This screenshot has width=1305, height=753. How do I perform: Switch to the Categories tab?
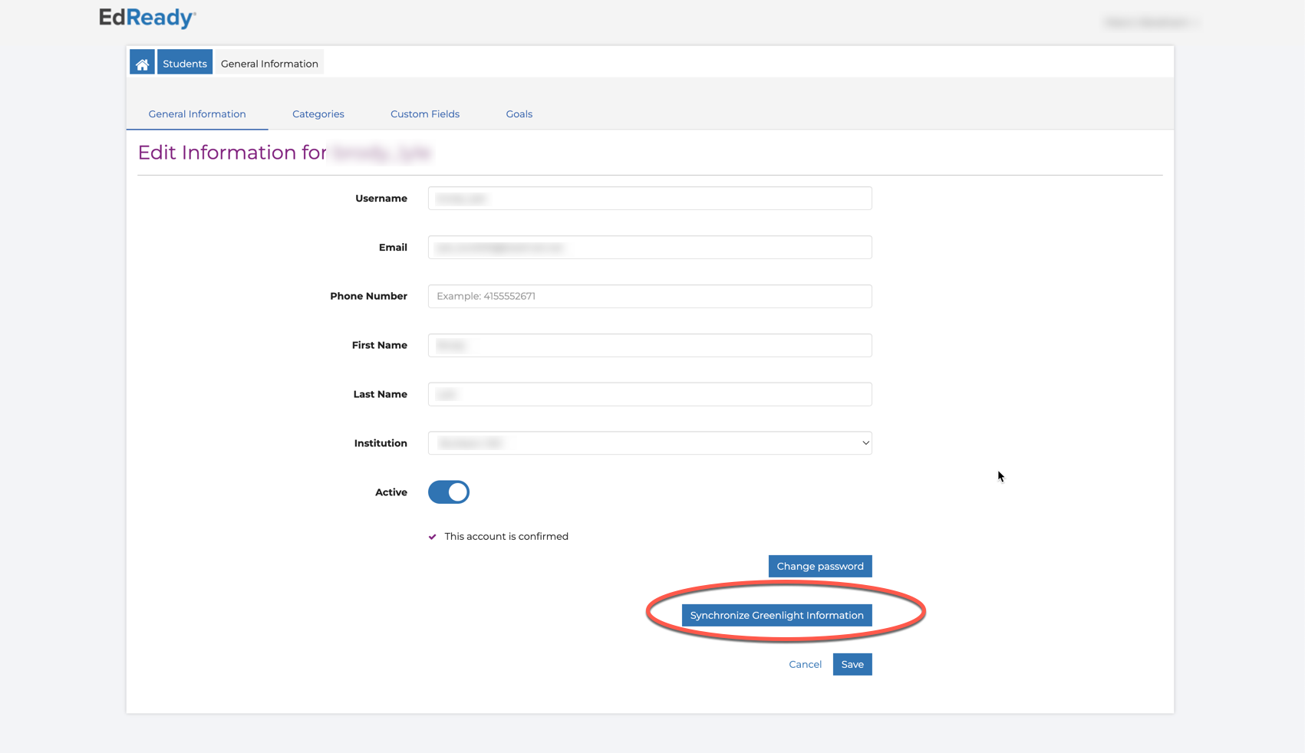(318, 113)
